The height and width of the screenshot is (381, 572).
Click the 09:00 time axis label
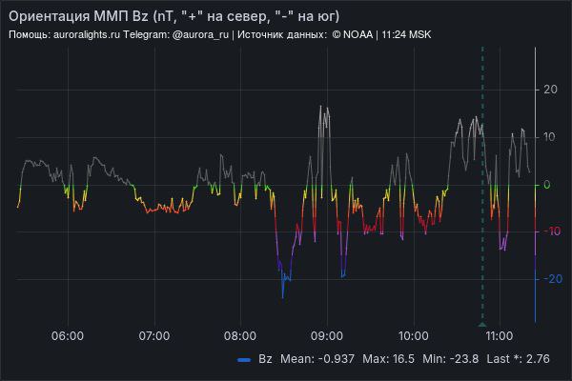[x=327, y=336]
